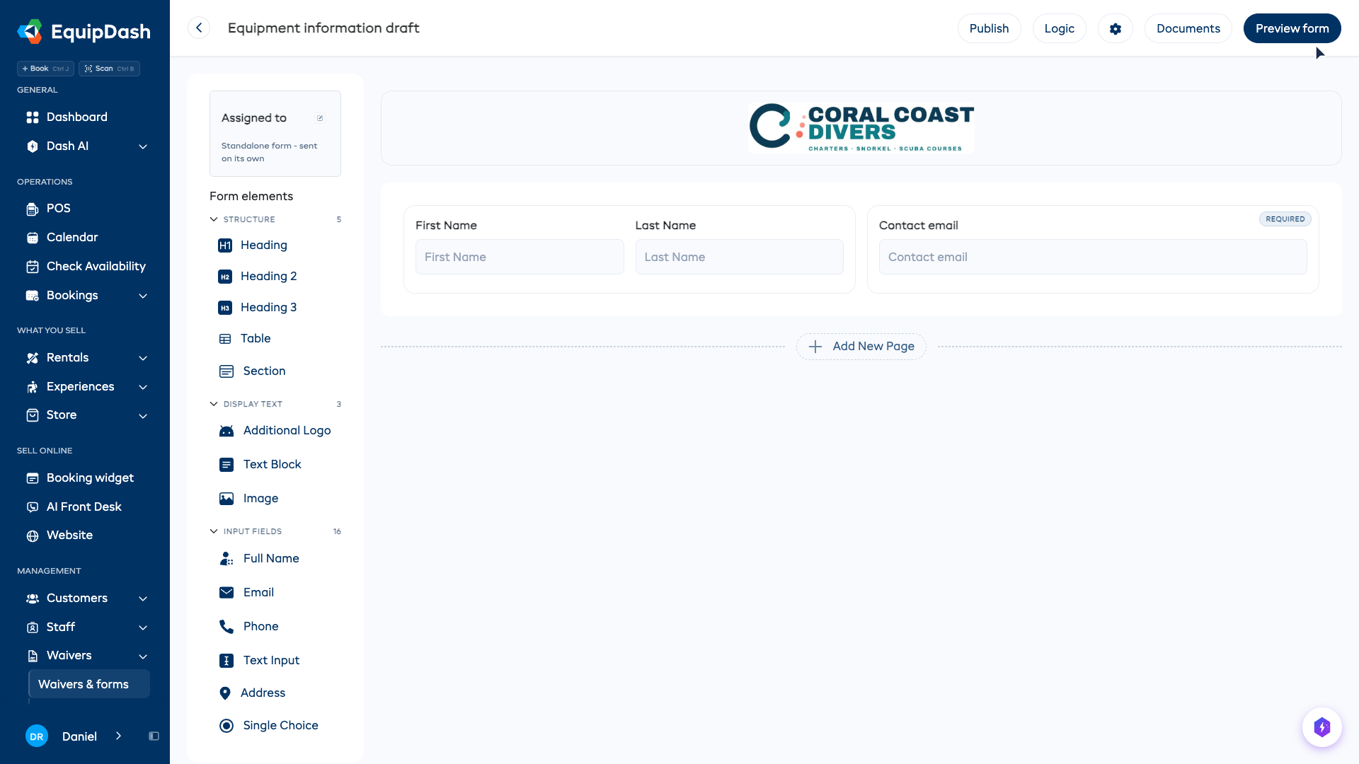
Task: Click the Contact email input field
Action: 1093,257
